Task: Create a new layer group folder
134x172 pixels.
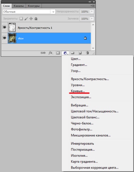Action: (x=72, y=53)
